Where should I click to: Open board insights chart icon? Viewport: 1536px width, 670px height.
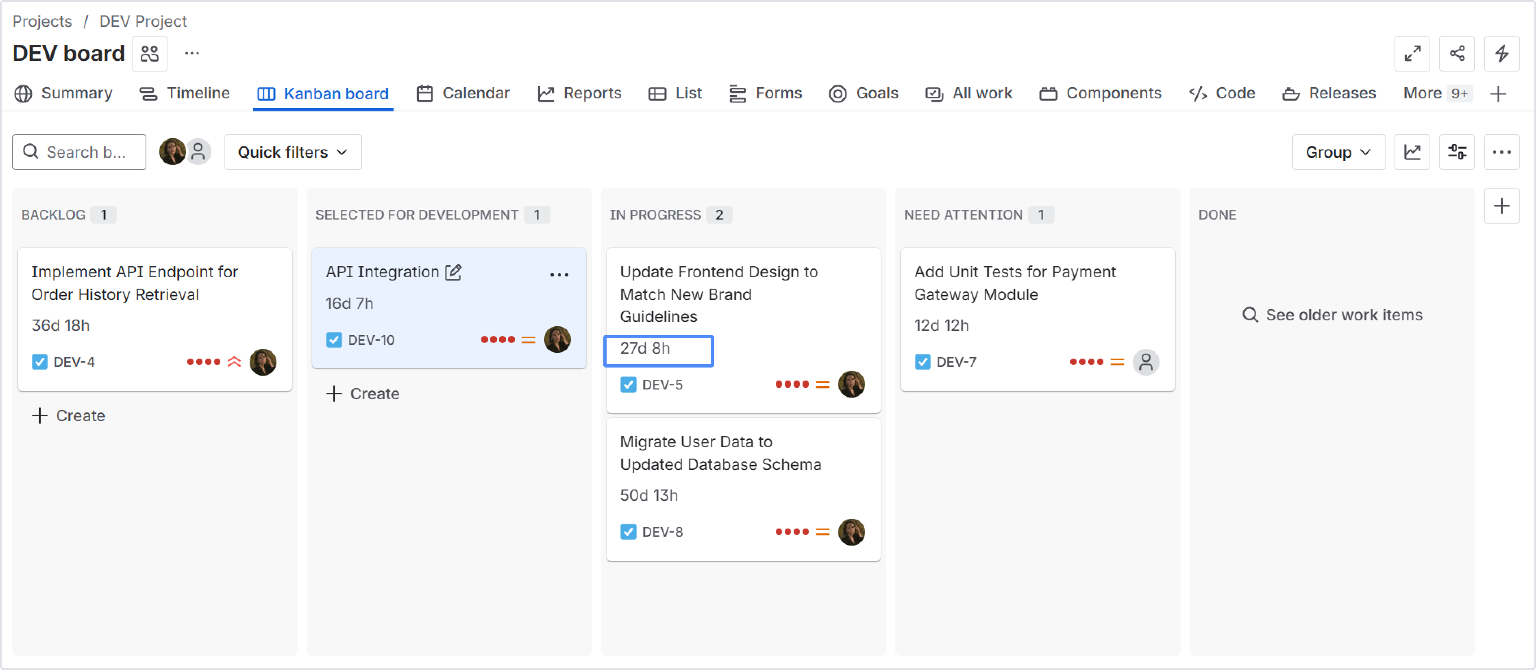1412,152
